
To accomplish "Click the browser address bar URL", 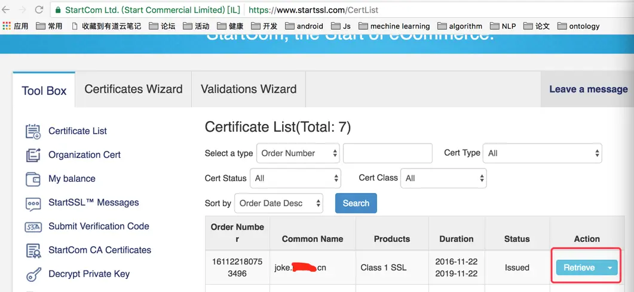I will point(313,10).
